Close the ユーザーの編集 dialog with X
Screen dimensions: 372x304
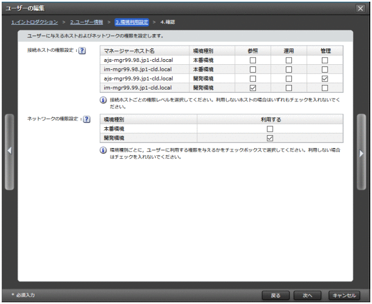[x=361, y=8]
